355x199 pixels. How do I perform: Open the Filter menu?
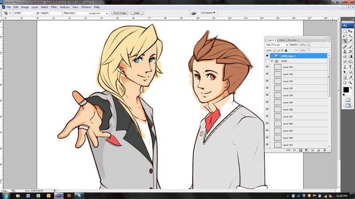(54, 7)
